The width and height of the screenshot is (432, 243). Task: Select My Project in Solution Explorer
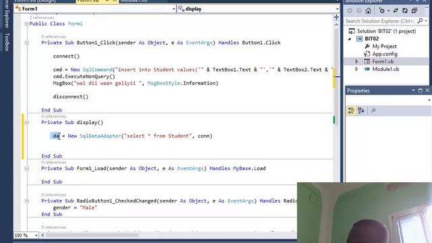[384, 47]
